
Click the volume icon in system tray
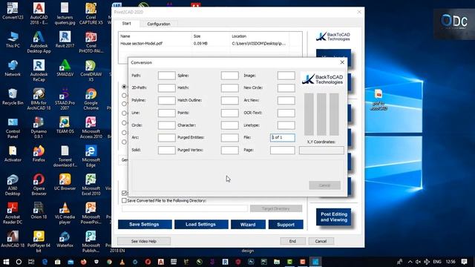point(418,262)
